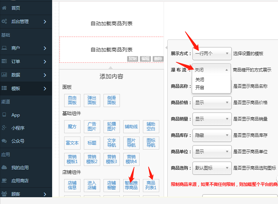Open the 展示方式 dropdown showing 一行两个
This screenshot has height=204, width=278.
[212, 54]
